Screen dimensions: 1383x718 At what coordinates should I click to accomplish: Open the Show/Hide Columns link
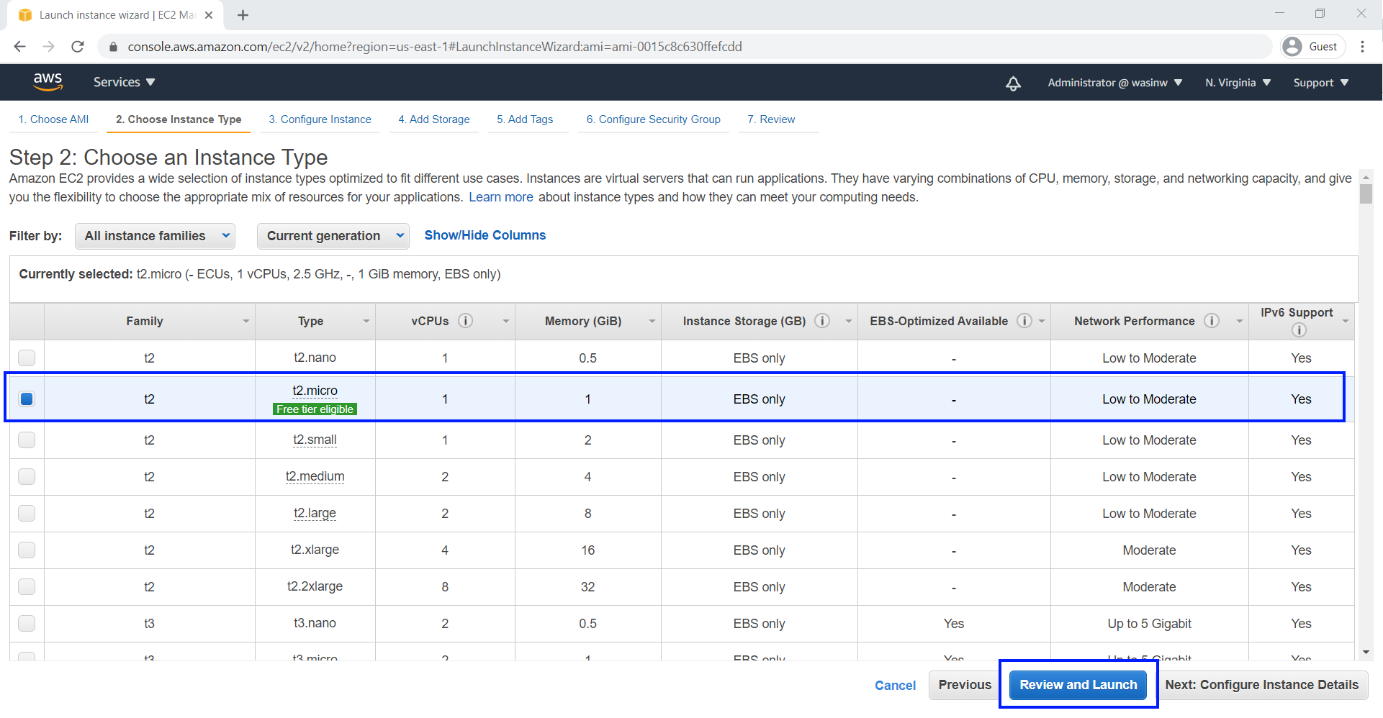(x=485, y=235)
